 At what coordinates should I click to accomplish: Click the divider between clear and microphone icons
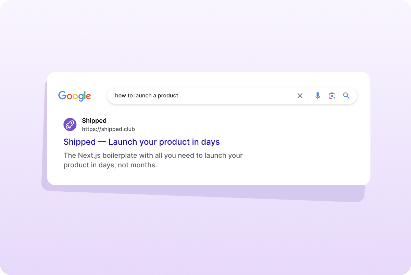coord(309,96)
